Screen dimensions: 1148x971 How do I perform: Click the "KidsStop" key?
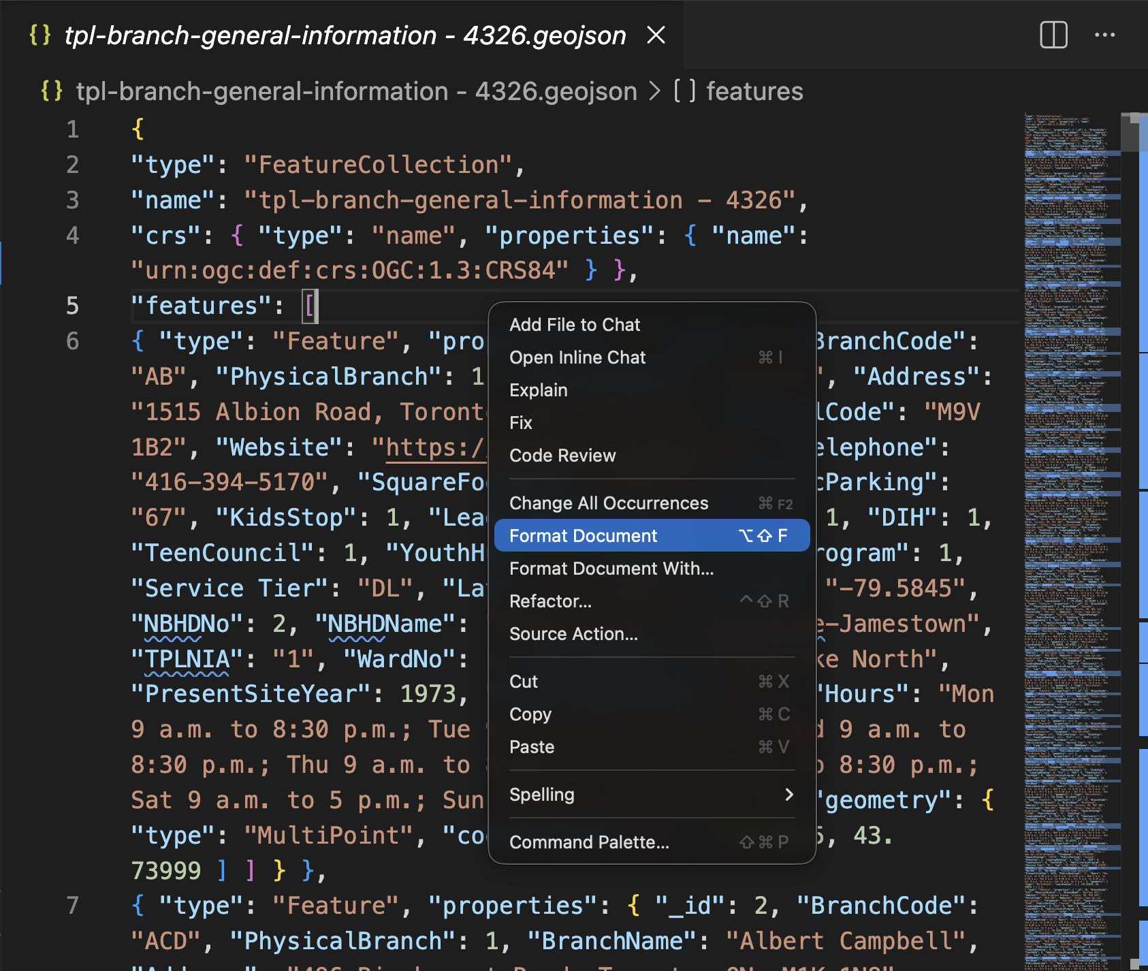pyautogui.click(x=287, y=518)
